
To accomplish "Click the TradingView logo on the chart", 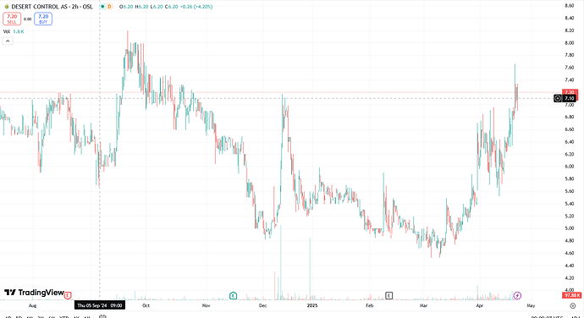I will [34, 293].
